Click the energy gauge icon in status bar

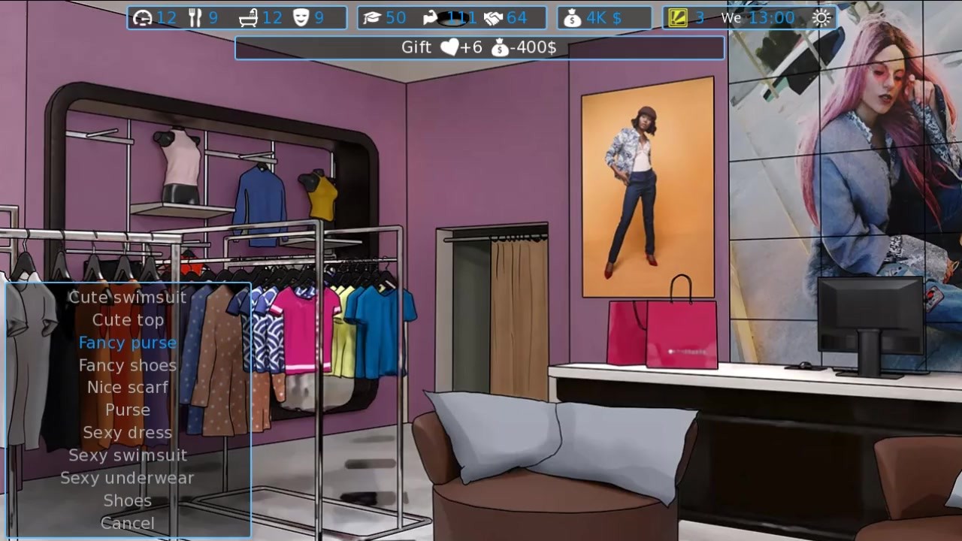[x=143, y=18]
